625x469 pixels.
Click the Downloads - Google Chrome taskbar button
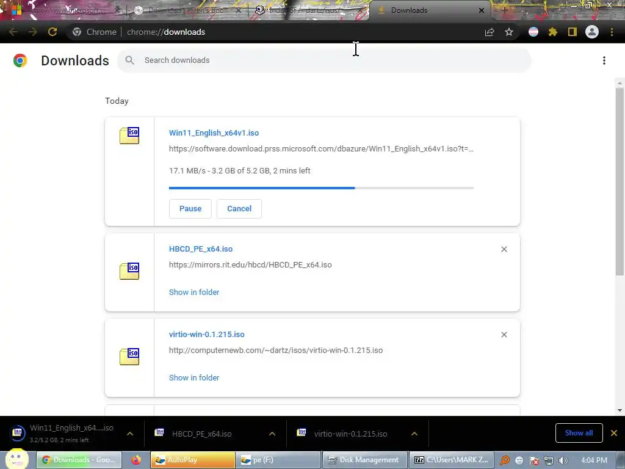click(x=79, y=460)
